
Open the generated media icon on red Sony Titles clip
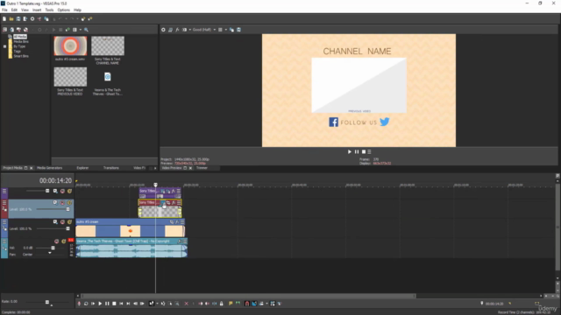coord(163,202)
